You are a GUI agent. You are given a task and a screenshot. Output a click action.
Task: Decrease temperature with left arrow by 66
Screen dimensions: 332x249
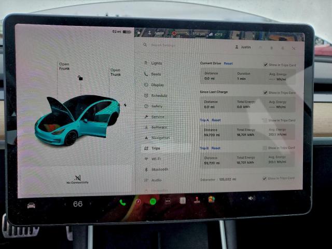pos(65,204)
